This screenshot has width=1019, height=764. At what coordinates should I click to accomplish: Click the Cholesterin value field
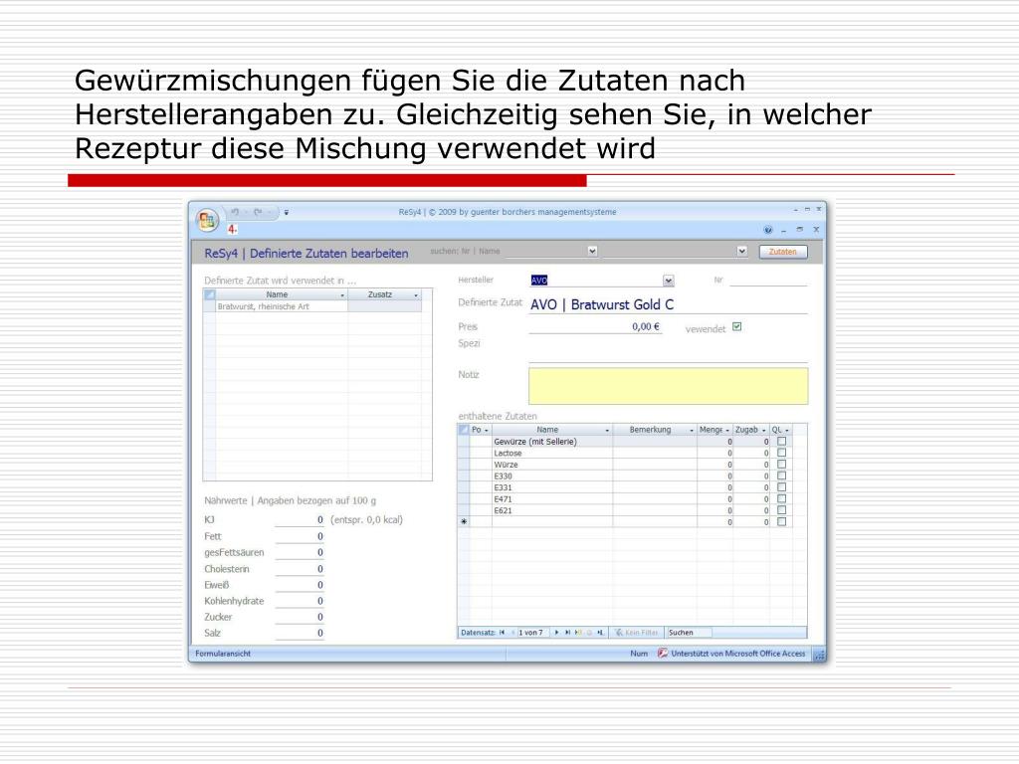coord(299,568)
